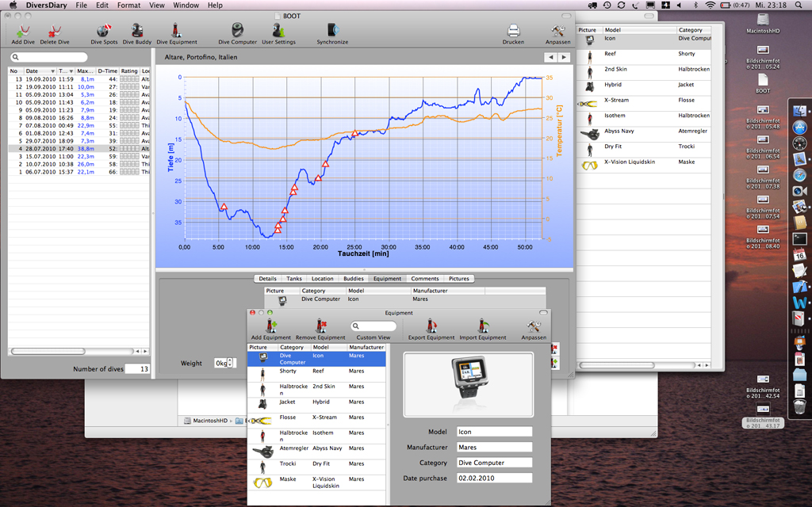Click the Wi-Fi status icon
Viewport: 812px width, 507px height.
point(710,6)
